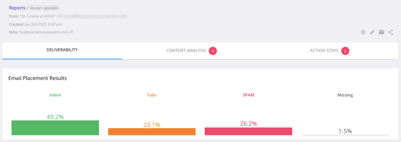
Task: Open the Action Steps tab
Action: pyautogui.click(x=329, y=51)
